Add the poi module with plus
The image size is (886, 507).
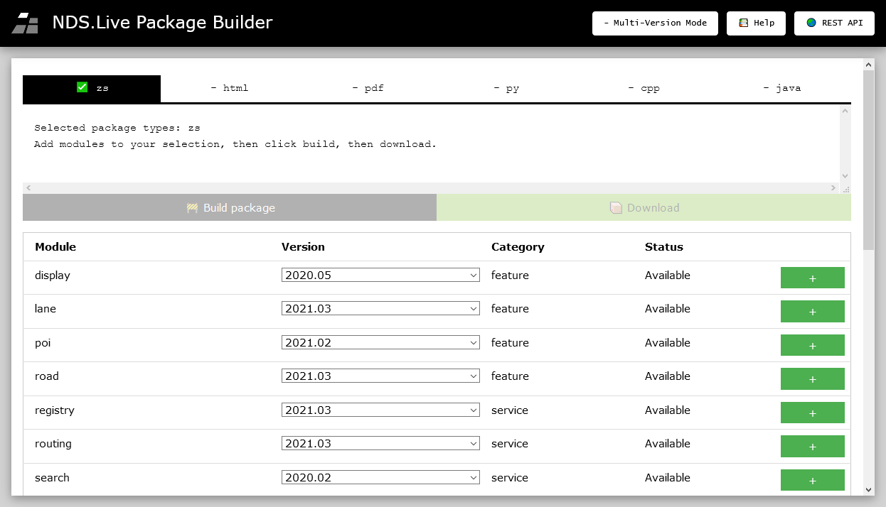[x=813, y=345]
